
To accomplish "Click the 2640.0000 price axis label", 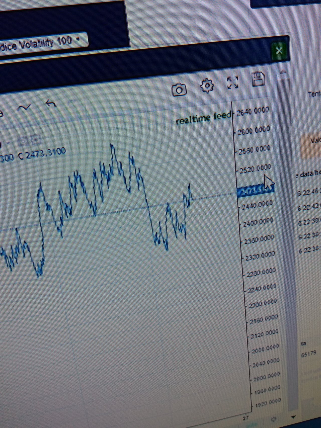I will click(x=253, y=112).
